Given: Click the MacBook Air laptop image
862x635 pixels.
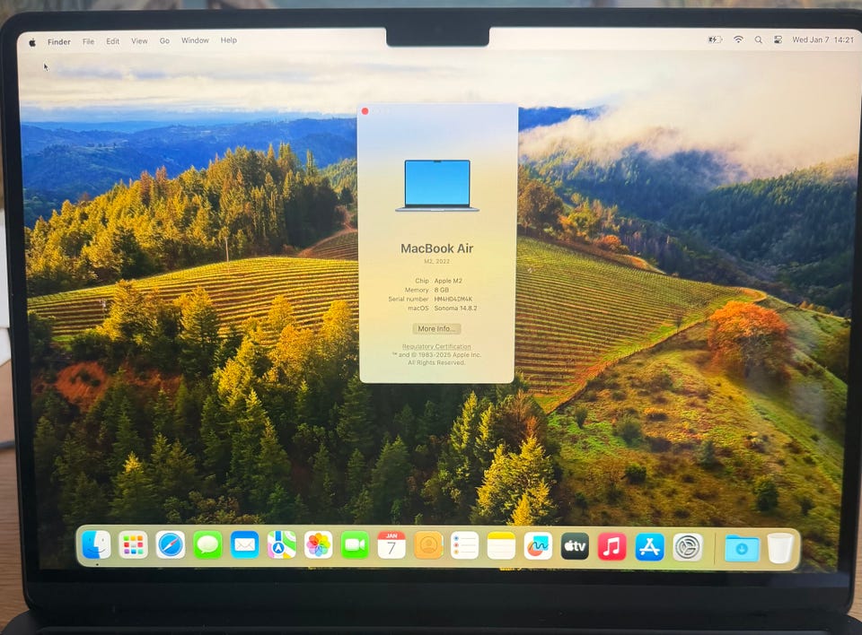Looking at the screenshot, I should 437,186.
